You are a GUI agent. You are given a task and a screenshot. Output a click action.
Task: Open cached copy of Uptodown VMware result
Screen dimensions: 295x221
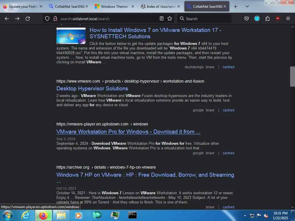pyautogui.click(x=228, y=153)
